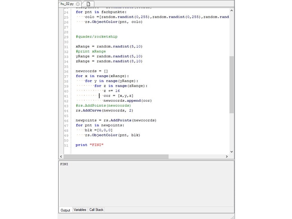Click FINI text in output panel
The image size is (292, 219).
click(x=64, y=164)
